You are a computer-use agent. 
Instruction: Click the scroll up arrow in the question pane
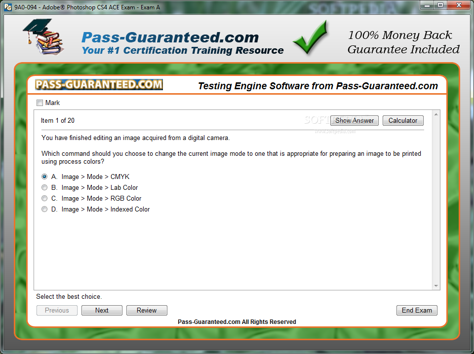(x=436, y=115)
